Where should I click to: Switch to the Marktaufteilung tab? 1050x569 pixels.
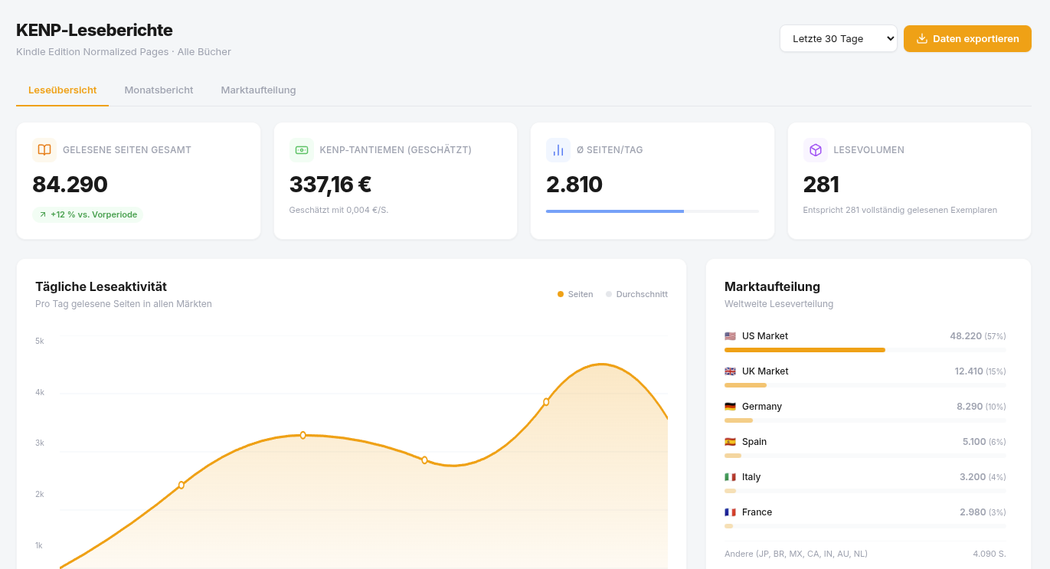258,90
